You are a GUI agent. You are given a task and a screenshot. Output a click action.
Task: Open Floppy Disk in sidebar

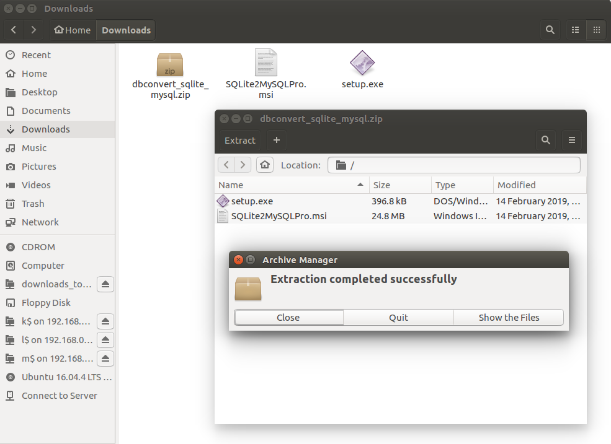pos(57,303)
